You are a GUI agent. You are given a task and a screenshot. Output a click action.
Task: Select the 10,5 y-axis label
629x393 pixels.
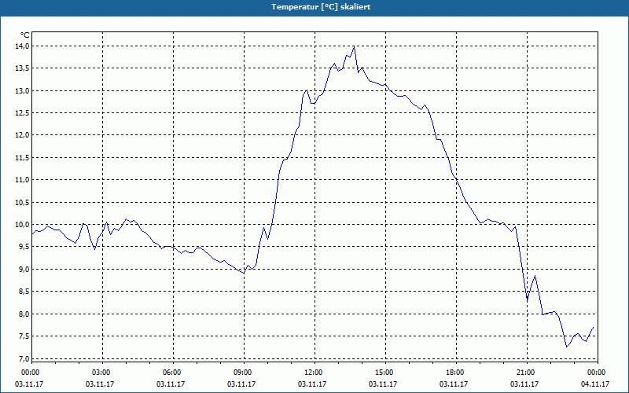point(23,202)
